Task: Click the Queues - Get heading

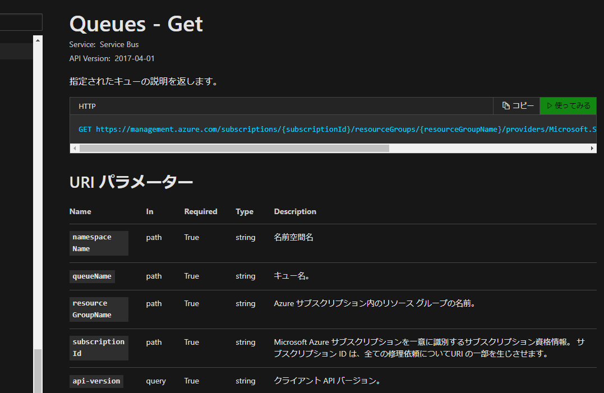Action: click(136, 24)
